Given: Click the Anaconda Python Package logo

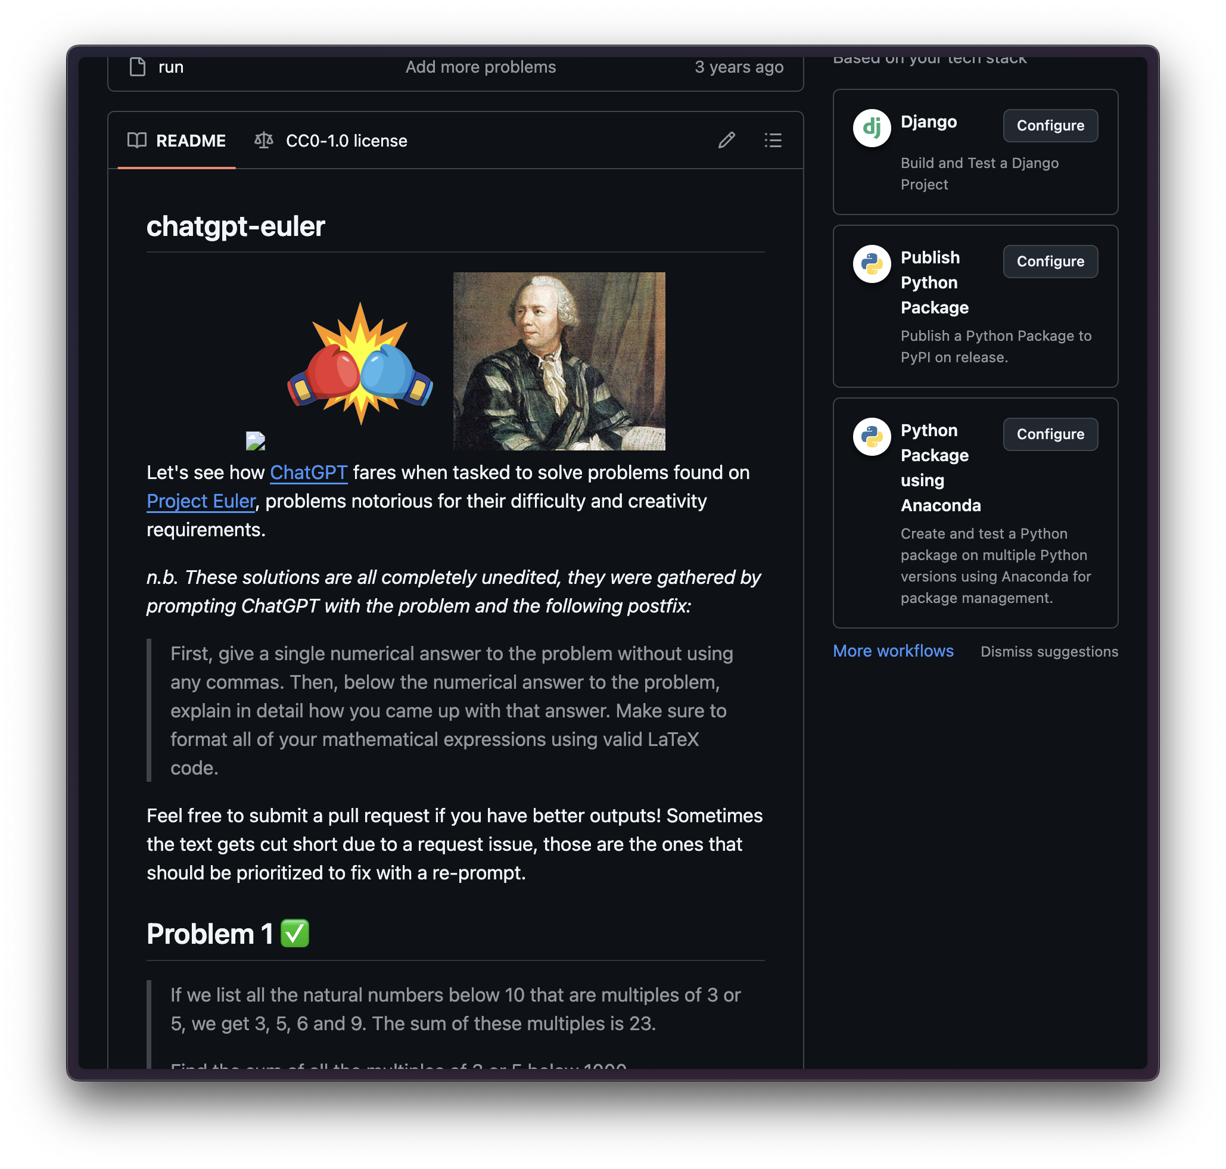Looking at the screenshot, I should coord(872,436).
